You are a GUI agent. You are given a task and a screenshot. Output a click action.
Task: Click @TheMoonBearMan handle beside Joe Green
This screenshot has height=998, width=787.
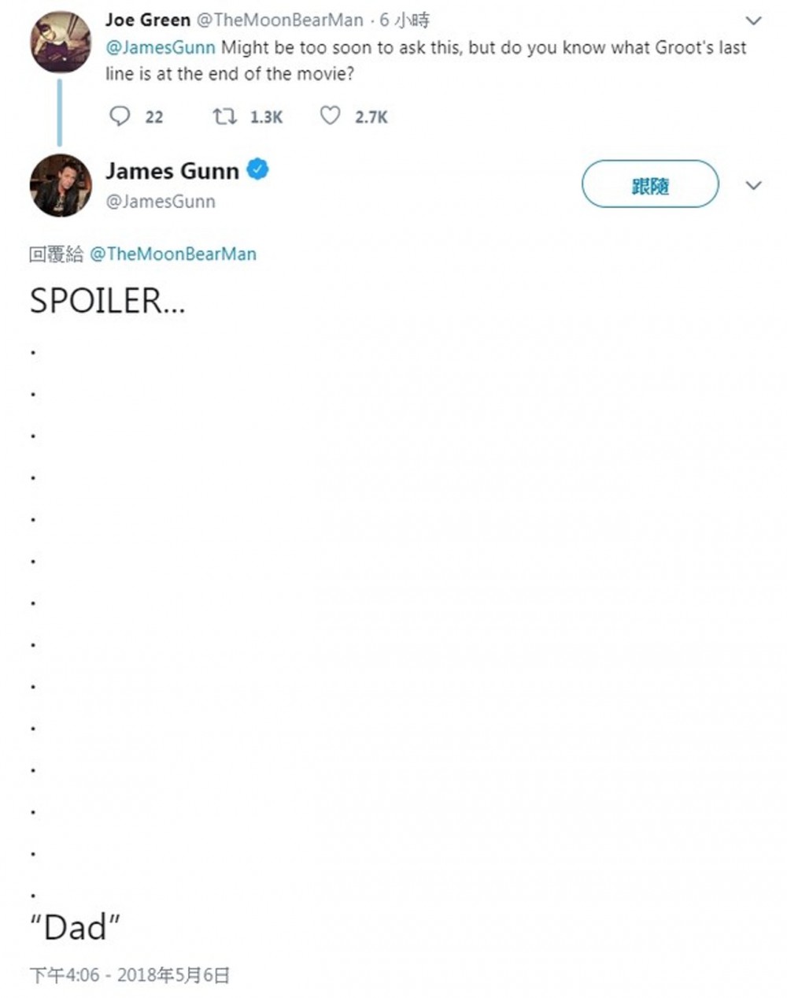pyautogui.click(x=279, y=20)
